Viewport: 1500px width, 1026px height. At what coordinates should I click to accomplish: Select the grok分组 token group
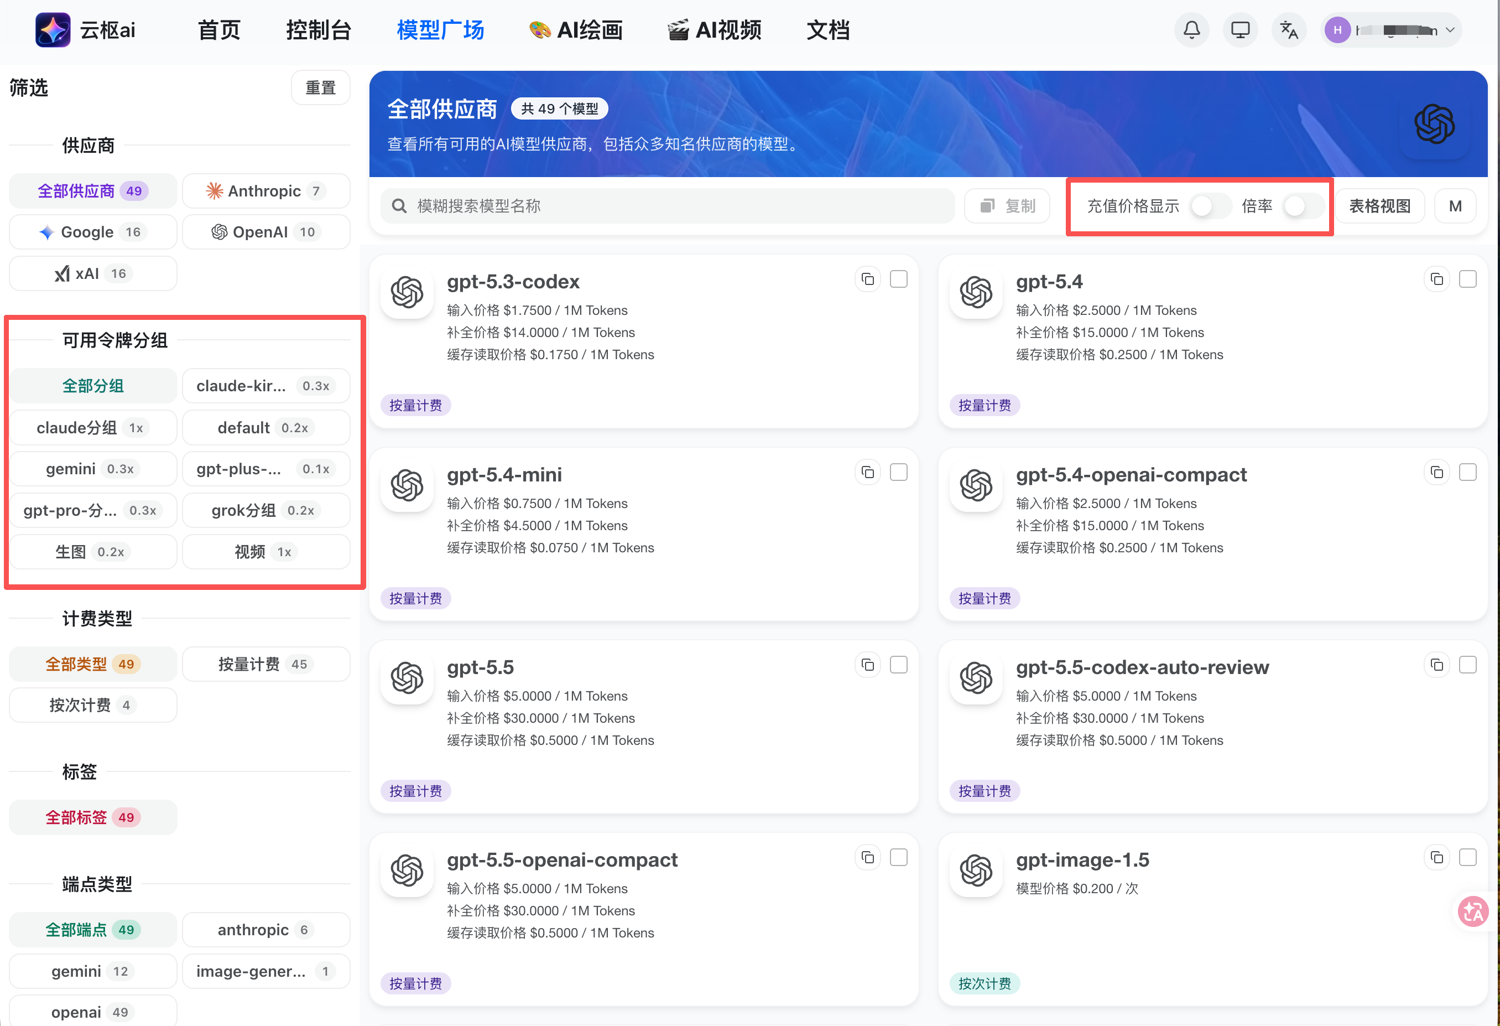point(266,510)
